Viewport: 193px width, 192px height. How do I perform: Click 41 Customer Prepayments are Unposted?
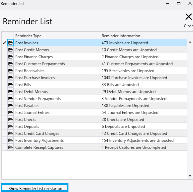click(137, 64)
